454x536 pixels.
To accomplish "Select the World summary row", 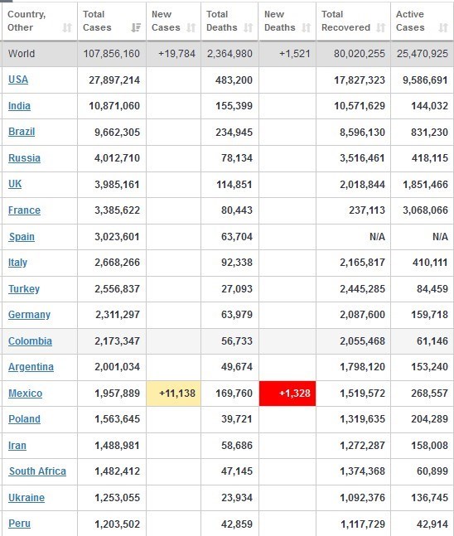I will pyautogui.click(x=227, y=54).
